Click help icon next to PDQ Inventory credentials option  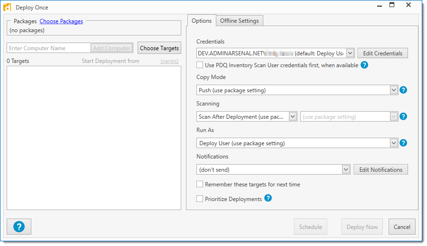coord(364,65)
